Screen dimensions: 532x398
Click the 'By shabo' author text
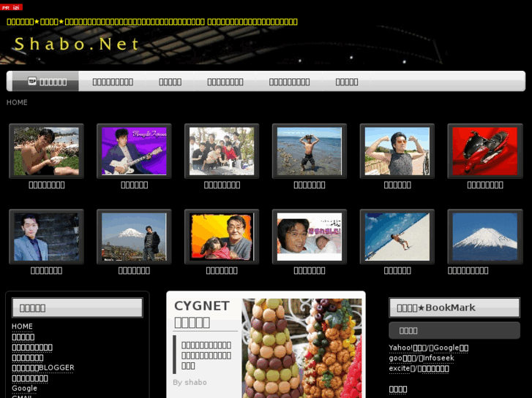[x=190, y=382]
